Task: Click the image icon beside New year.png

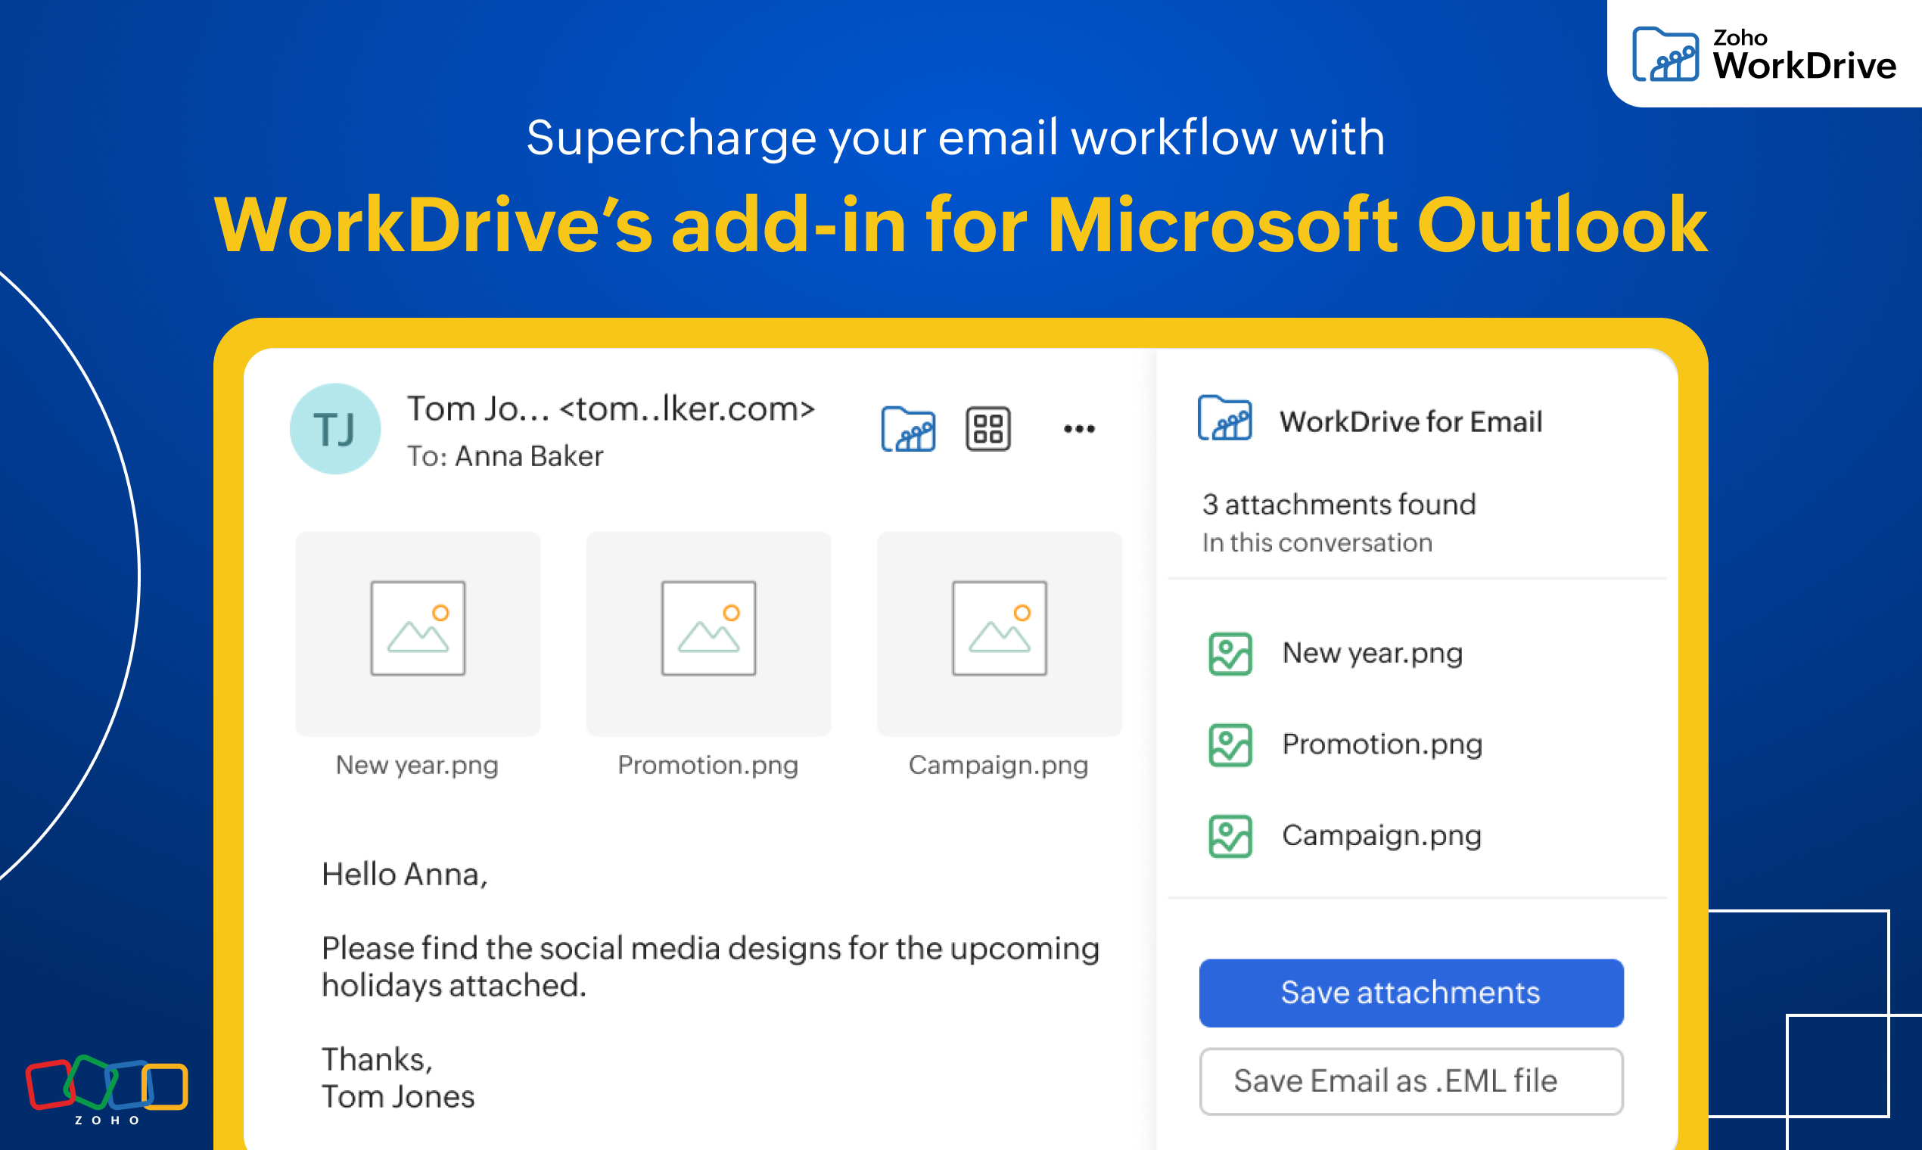Action: [1230, 653]
